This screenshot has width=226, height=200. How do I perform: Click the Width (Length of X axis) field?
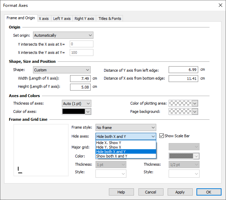click(80, 79)
